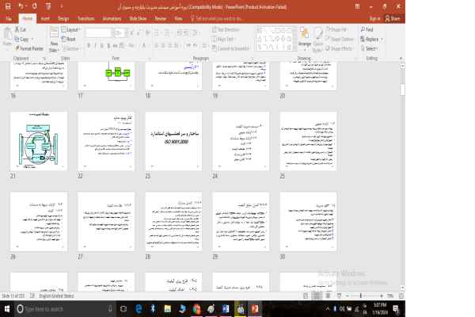This screenshot has width=475, height=317.
Task: Click the Cut icon in Clipboard group
Action: pos(22,29)
